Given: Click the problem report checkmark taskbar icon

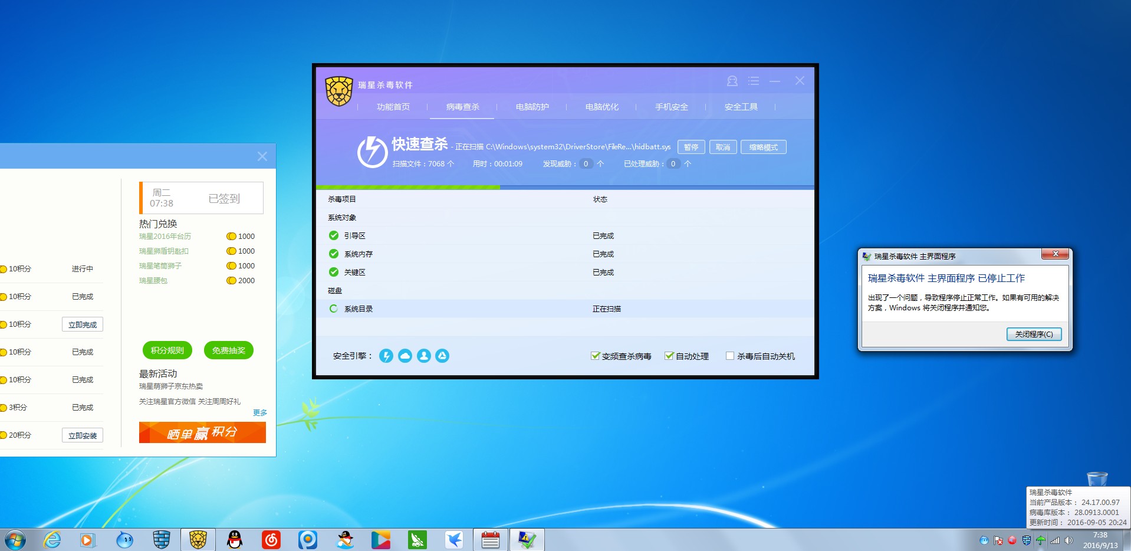Looking at the screenshot, I should click(x=527, y=540).
